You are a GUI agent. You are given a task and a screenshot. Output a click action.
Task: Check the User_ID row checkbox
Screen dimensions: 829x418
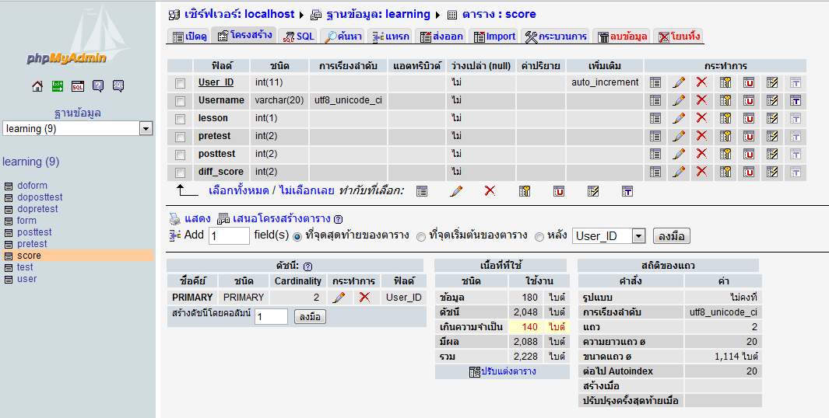(x=181, y=83)
